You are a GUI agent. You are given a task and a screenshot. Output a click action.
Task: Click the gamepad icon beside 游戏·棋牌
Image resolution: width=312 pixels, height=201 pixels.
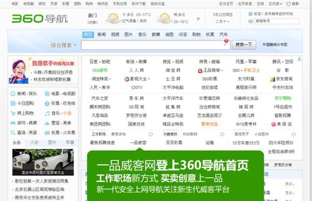pyautogui.click(x=13, y=123)
